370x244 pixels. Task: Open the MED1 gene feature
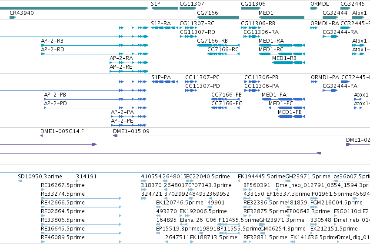tap(281, 17)
